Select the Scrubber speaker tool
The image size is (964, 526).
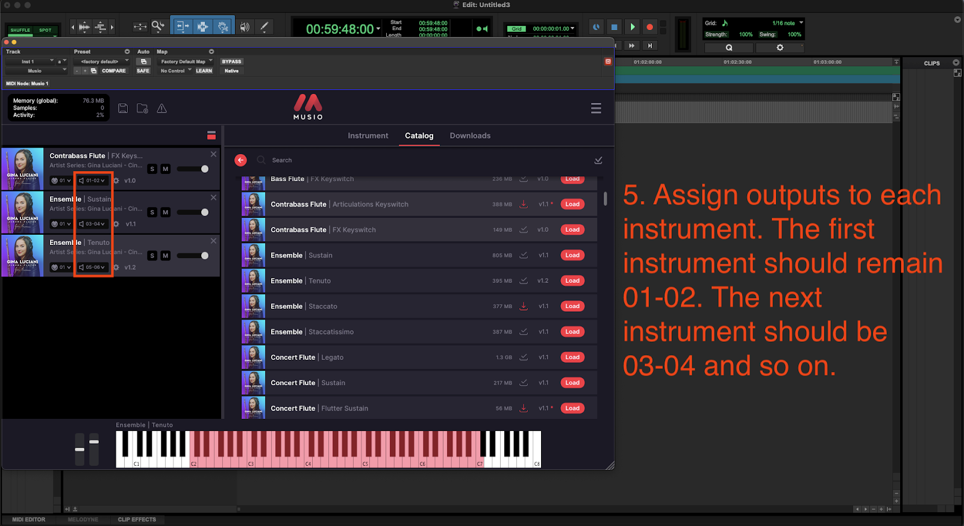coord(244,26)
